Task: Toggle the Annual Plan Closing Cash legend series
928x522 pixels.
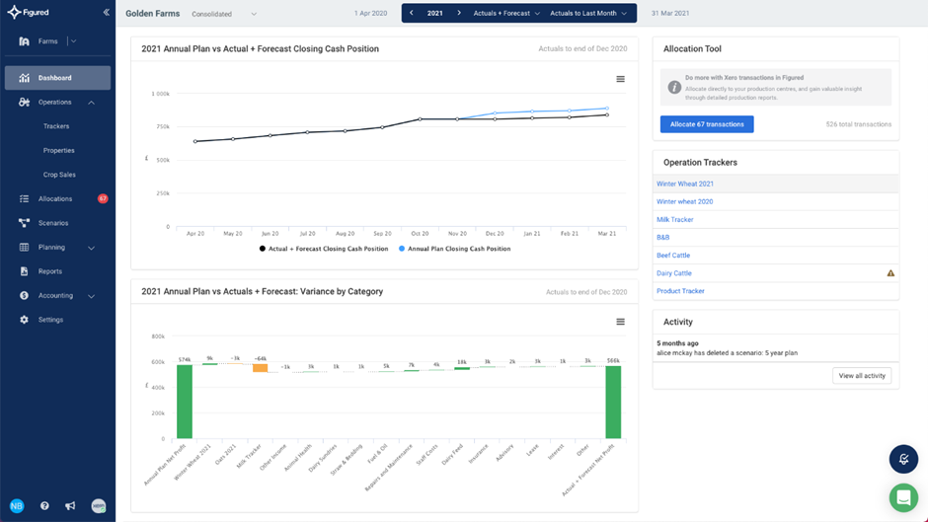Action: (454, 249)
